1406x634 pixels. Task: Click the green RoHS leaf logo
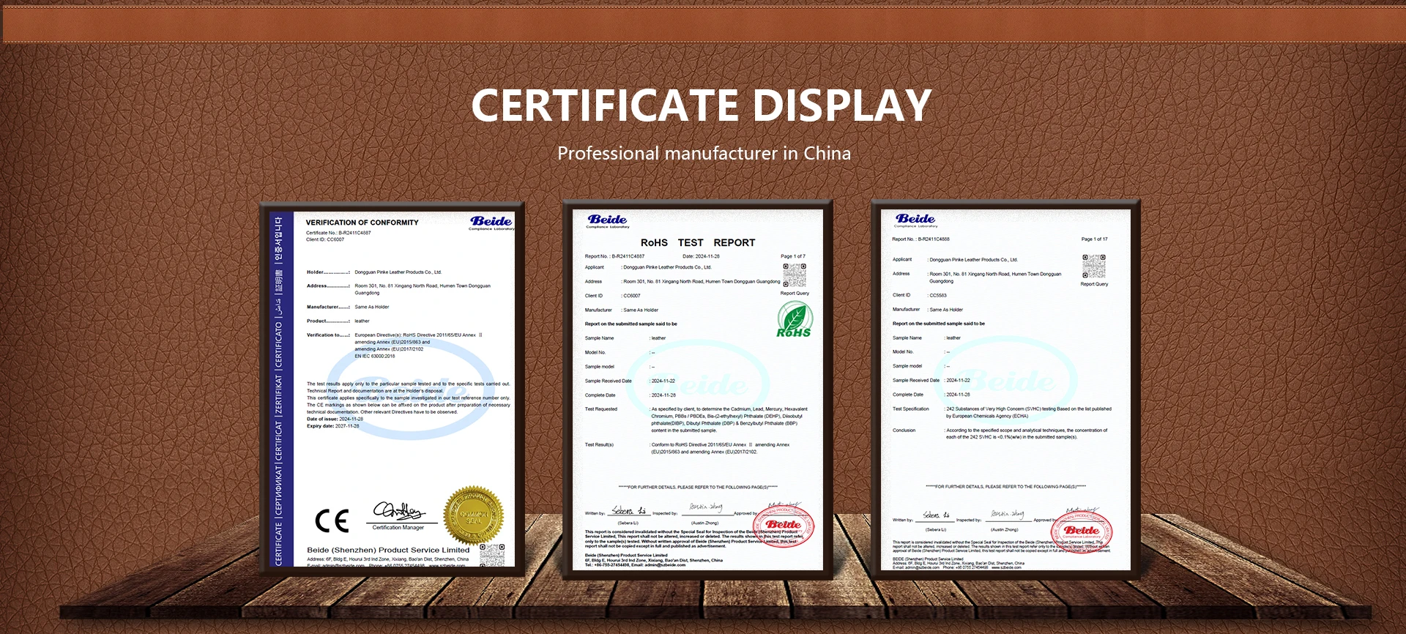tap(794, 321)
